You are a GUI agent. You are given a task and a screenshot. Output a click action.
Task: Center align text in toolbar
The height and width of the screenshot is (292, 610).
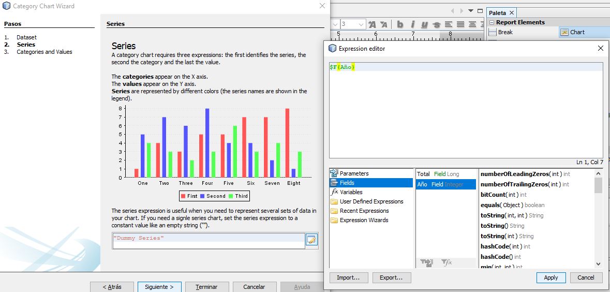[x=473, y=24]
